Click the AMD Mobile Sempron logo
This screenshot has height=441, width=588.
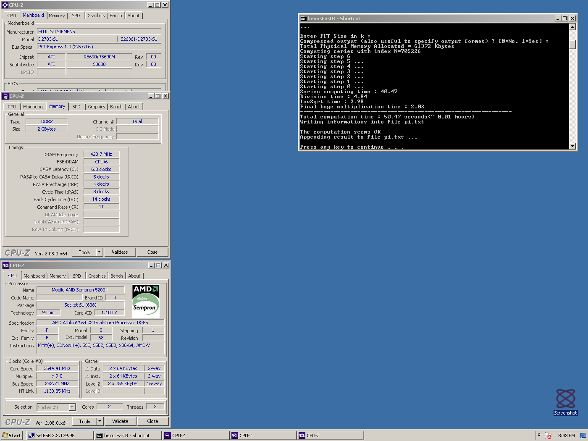coord(146,301)
